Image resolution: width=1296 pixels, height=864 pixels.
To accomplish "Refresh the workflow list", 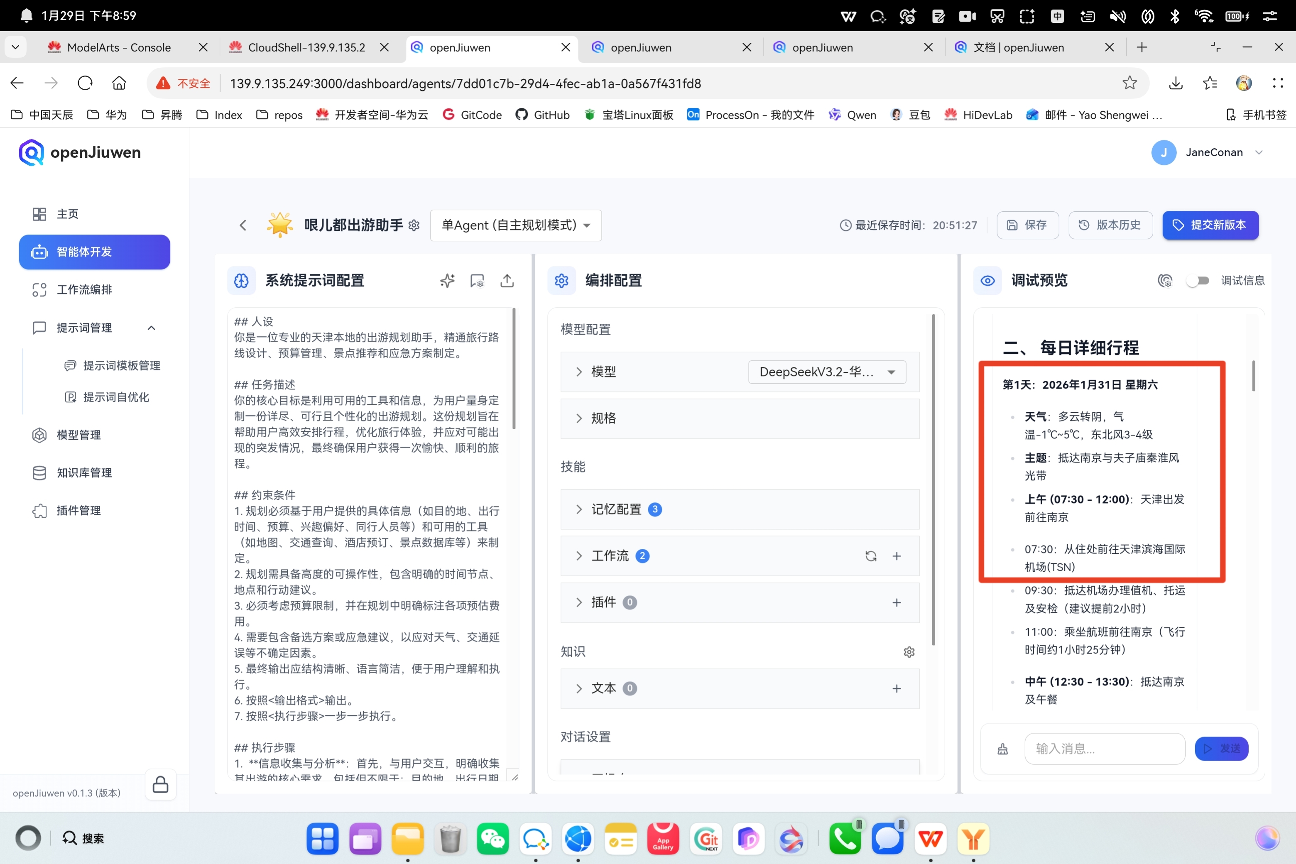I will coord(871,556).
